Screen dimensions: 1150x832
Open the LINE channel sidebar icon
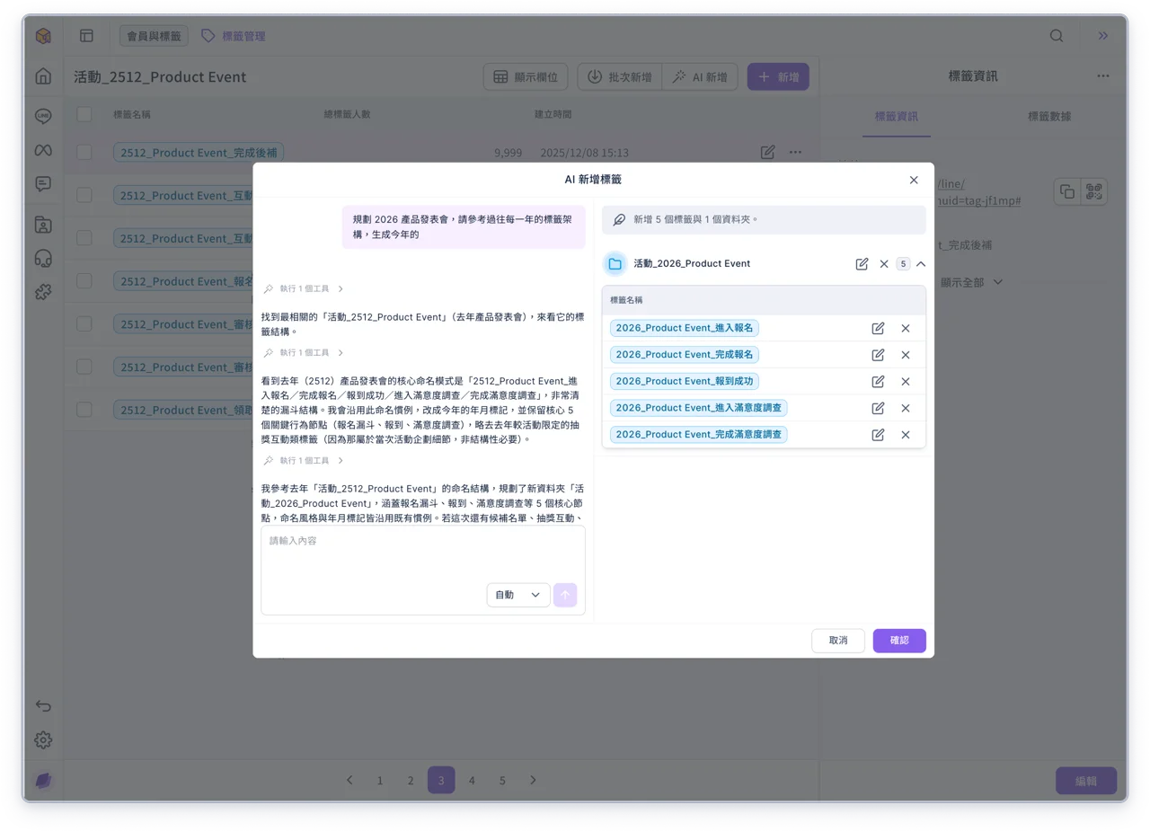click(43, 117)
